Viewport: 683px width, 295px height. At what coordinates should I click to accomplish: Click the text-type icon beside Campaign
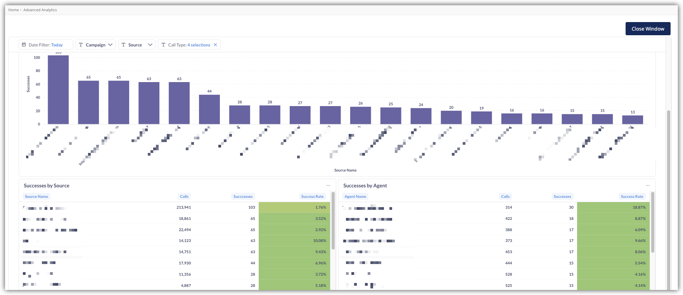(81, 45)
